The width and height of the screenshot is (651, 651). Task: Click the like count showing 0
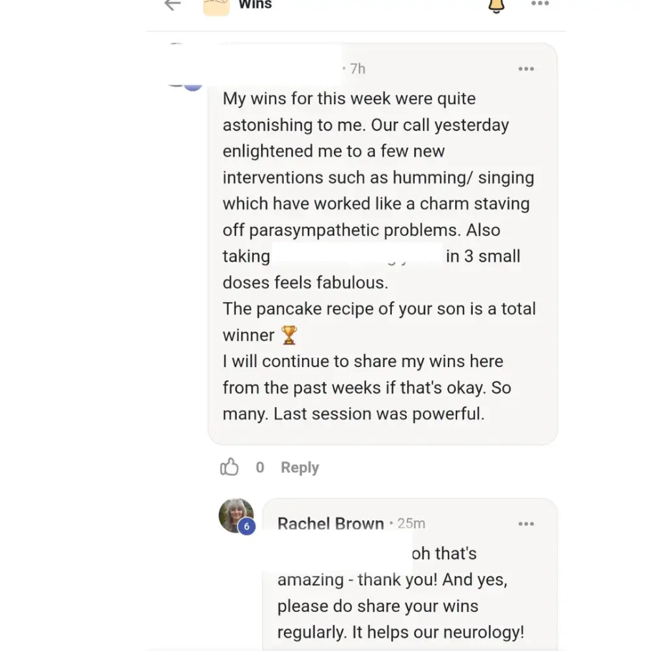(x=260, y=467)
